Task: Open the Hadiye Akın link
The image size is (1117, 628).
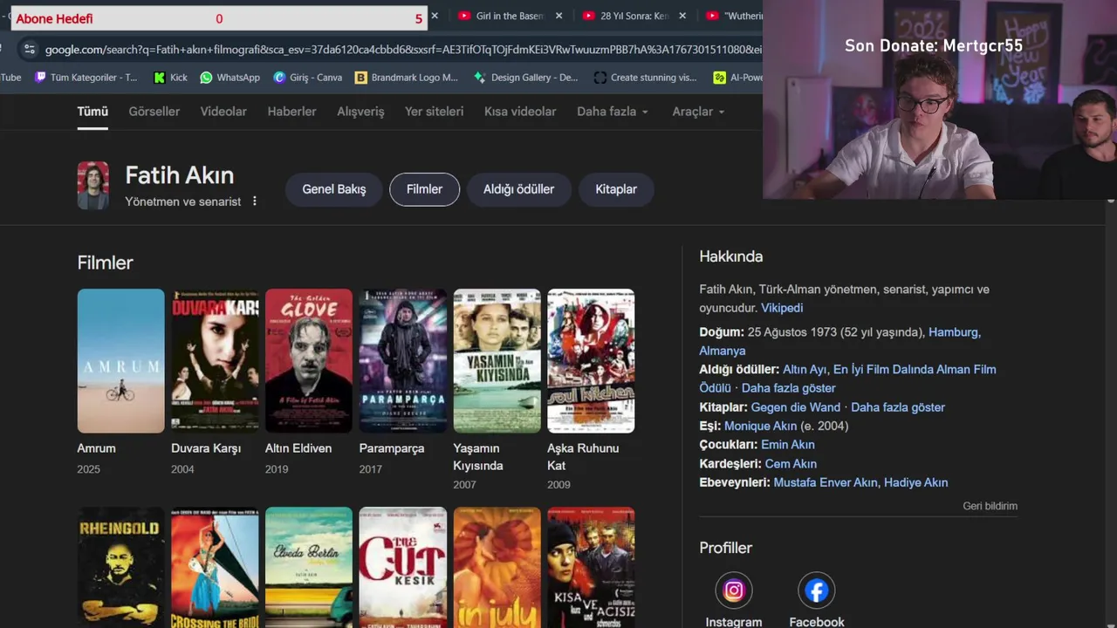Action: coord(915,482)
